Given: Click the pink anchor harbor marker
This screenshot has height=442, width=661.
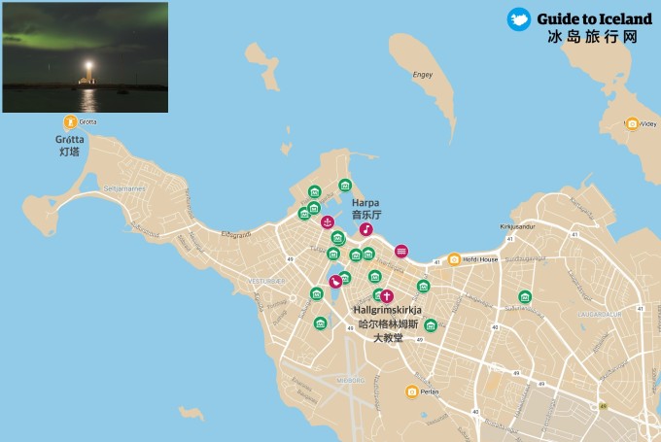Looking at the screenshot, I should pos(328,222).
